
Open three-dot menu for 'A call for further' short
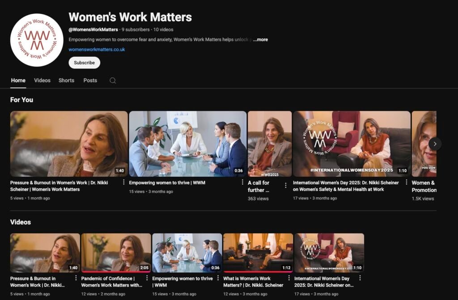pyautogui.click(x=286, y=185)
